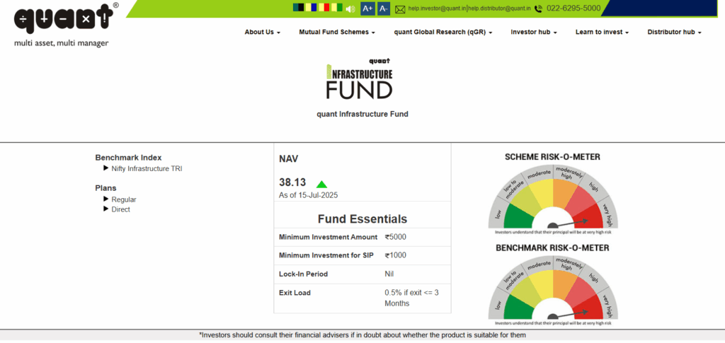The height and width of the screenshot is (343, 725).
Task: Select the yellow and red contrast theme swatch
Action: pos(324,7)
